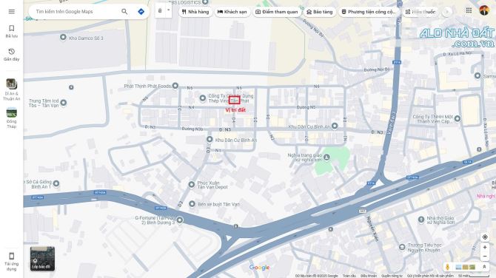Click Nhà thờ Giáo xứ Nghĩa Sơn pin
The image size is (496, 278).
[x=421, y=220]
